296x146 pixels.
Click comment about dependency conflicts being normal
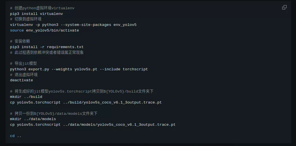[47, 53]
